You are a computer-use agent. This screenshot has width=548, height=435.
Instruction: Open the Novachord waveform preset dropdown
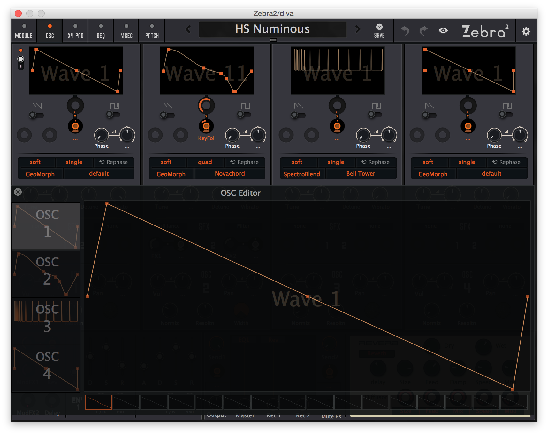(230, 174)
